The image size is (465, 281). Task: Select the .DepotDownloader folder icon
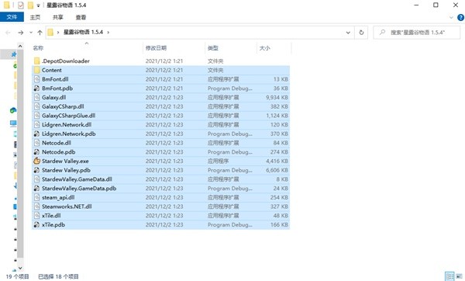click(x=36, y=61)
